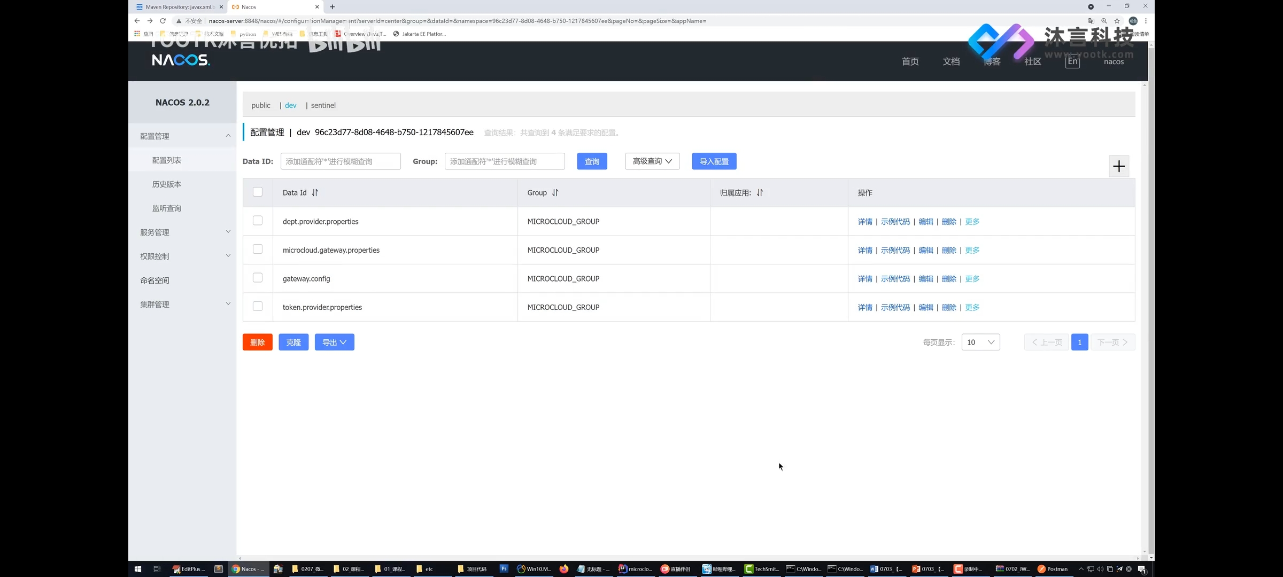This screenshot has height=577, width=1283.
Task: Switch to Postman on the taskbar
Action: tap(1053, 569)
